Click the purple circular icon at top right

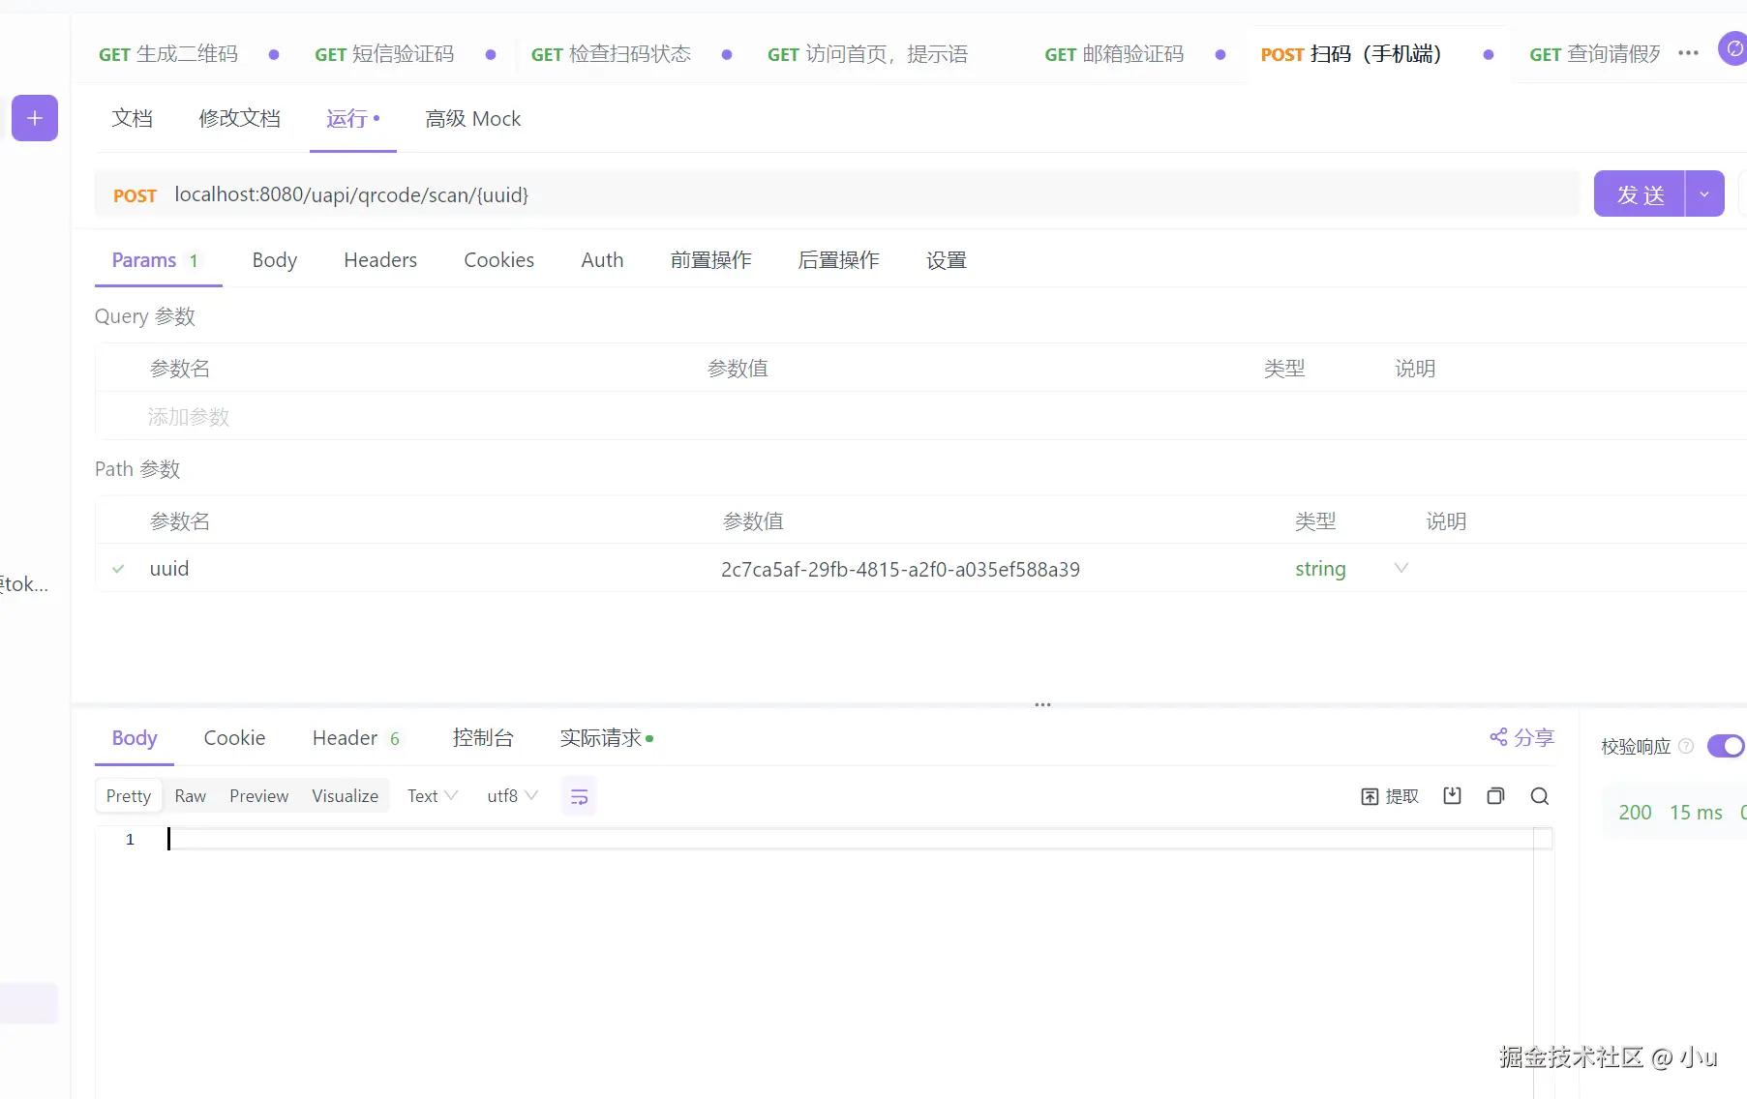(1732, 48)
